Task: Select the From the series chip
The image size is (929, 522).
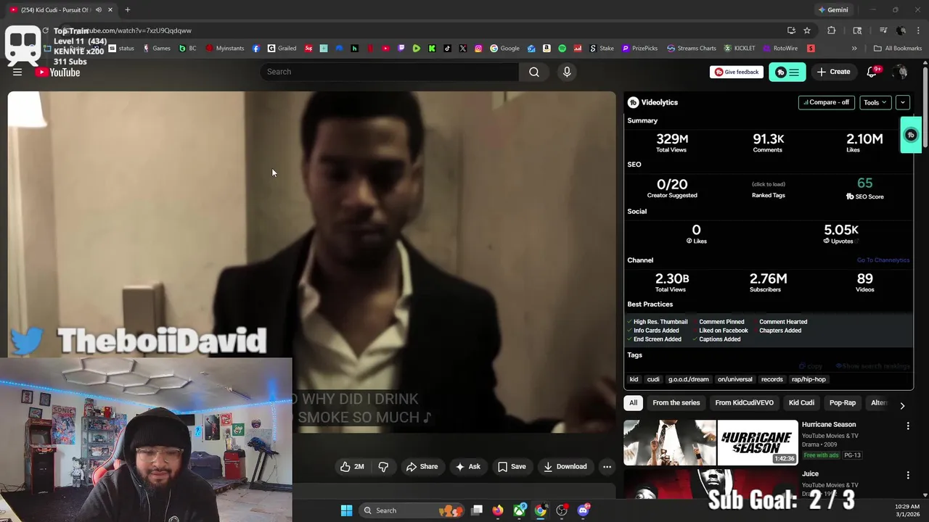Action: (676, 402)
